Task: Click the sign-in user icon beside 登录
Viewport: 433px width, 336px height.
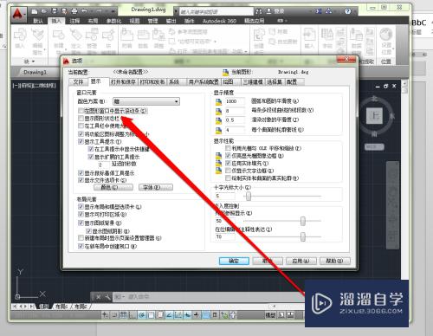Action: (x=268, y=11)
